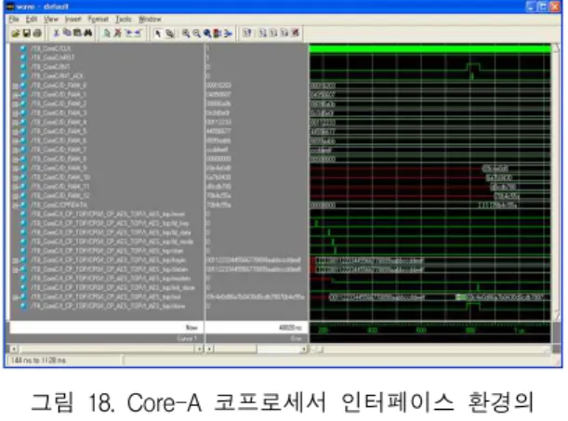This screenshot has width=568, height=421.
Task: Click the 600 mark on the time ruler
Action: pyautogui.click(x=421, y=330)
